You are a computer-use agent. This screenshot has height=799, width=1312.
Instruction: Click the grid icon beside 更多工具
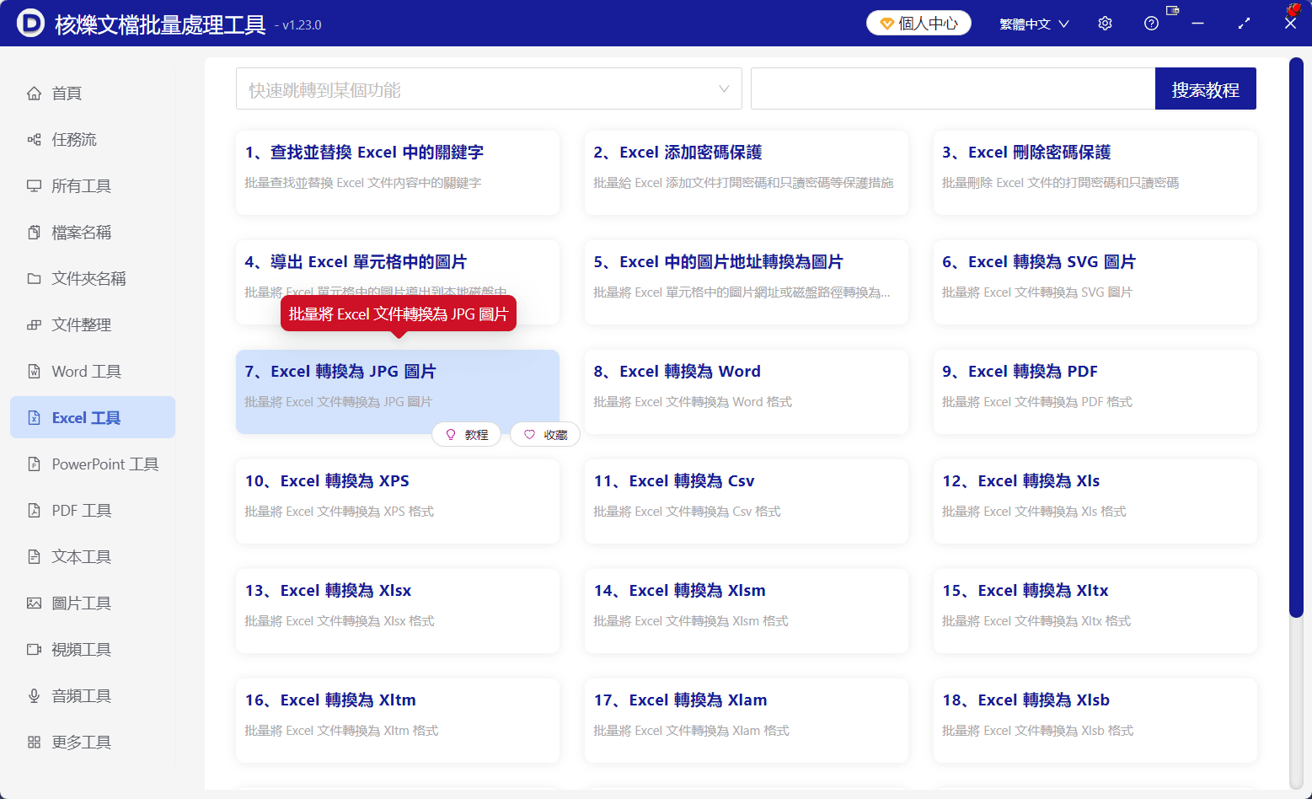click(34, 743)
